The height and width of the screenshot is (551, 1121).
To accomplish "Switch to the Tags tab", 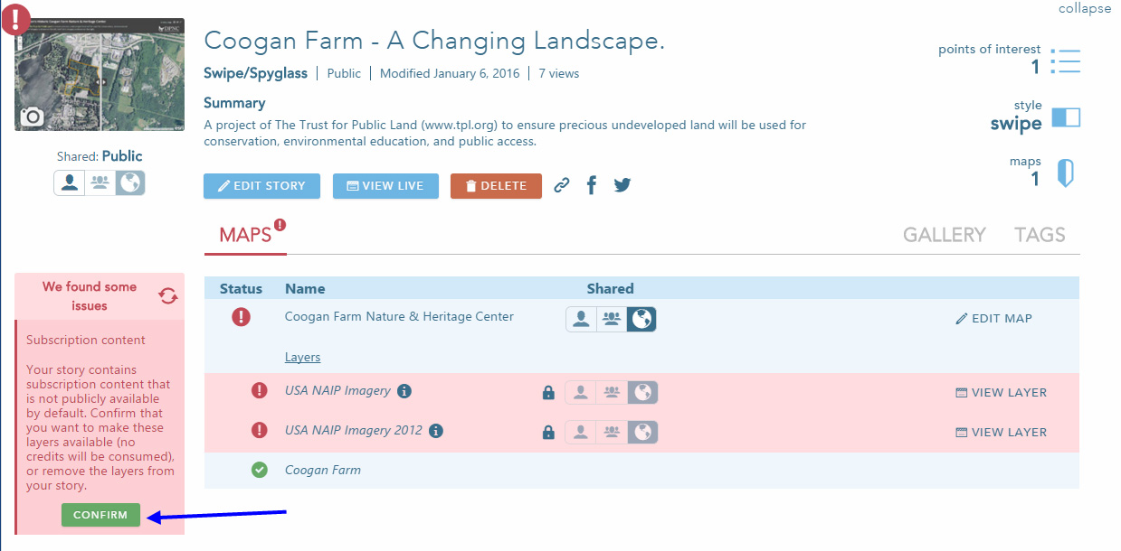I will click(x=1040, y=235).
